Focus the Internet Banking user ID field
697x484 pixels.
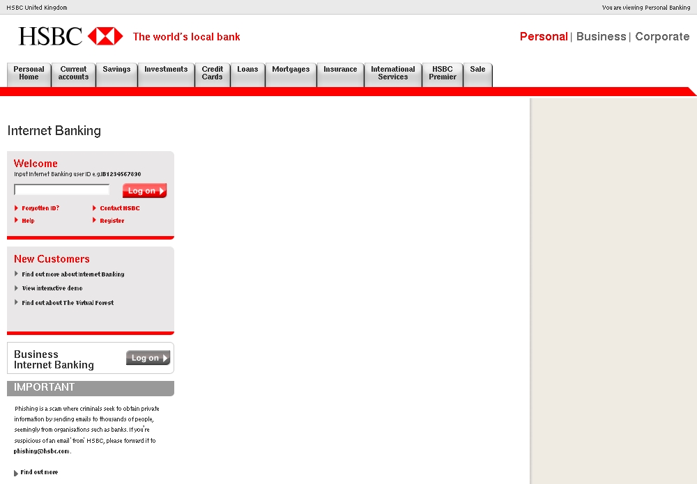click(62, 189)
